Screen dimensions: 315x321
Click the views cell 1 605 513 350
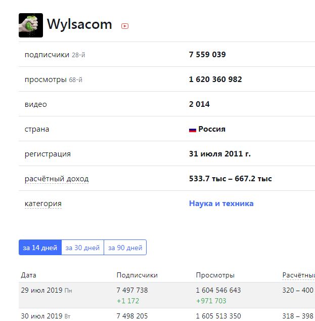[218, 316]
